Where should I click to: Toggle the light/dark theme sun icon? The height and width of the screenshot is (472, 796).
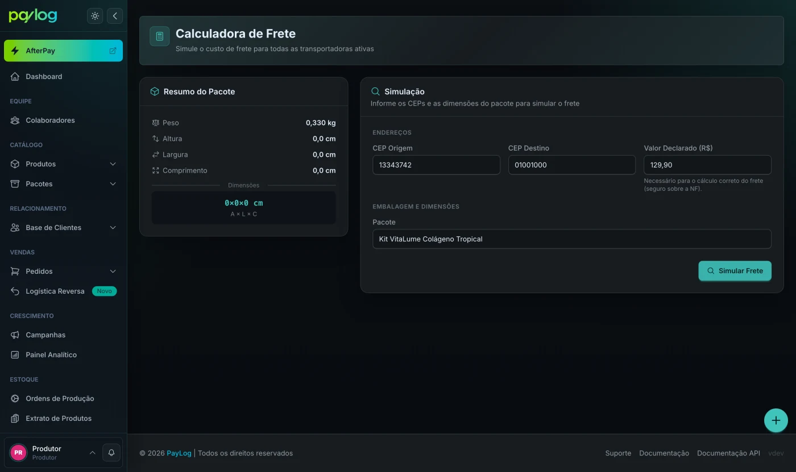95,16
